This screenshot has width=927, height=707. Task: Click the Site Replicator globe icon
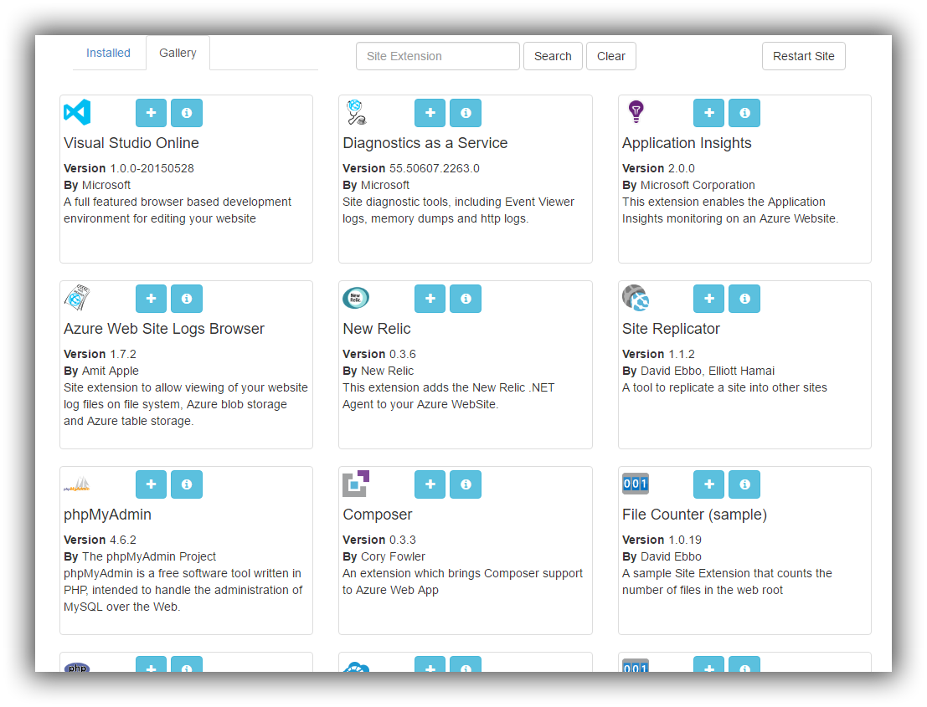click(x=636, y=298)
